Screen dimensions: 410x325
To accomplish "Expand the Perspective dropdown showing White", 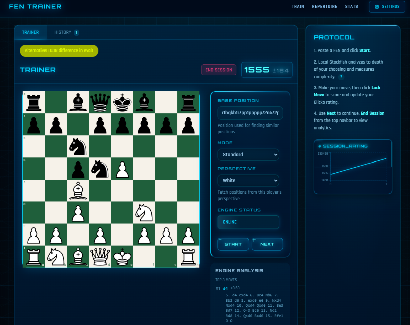I will click(x=248, y=180).
